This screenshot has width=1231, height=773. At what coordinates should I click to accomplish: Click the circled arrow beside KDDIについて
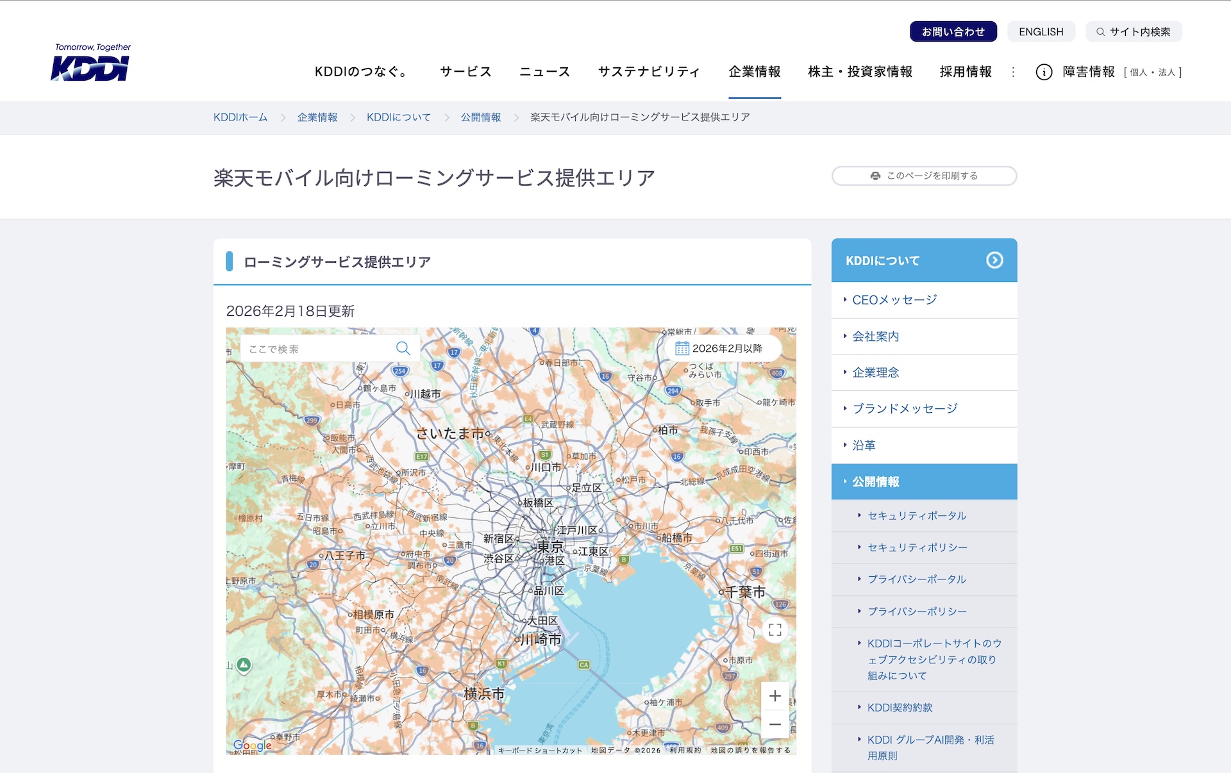pyautogui.click(x=994, y=260)
